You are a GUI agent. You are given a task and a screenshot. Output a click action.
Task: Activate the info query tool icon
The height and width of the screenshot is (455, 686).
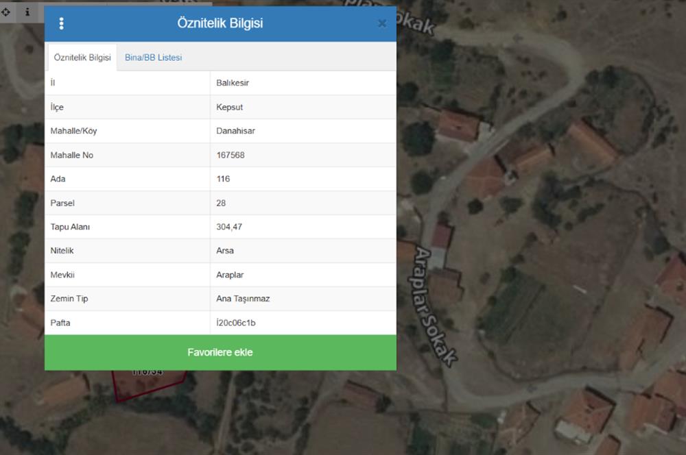27,12
